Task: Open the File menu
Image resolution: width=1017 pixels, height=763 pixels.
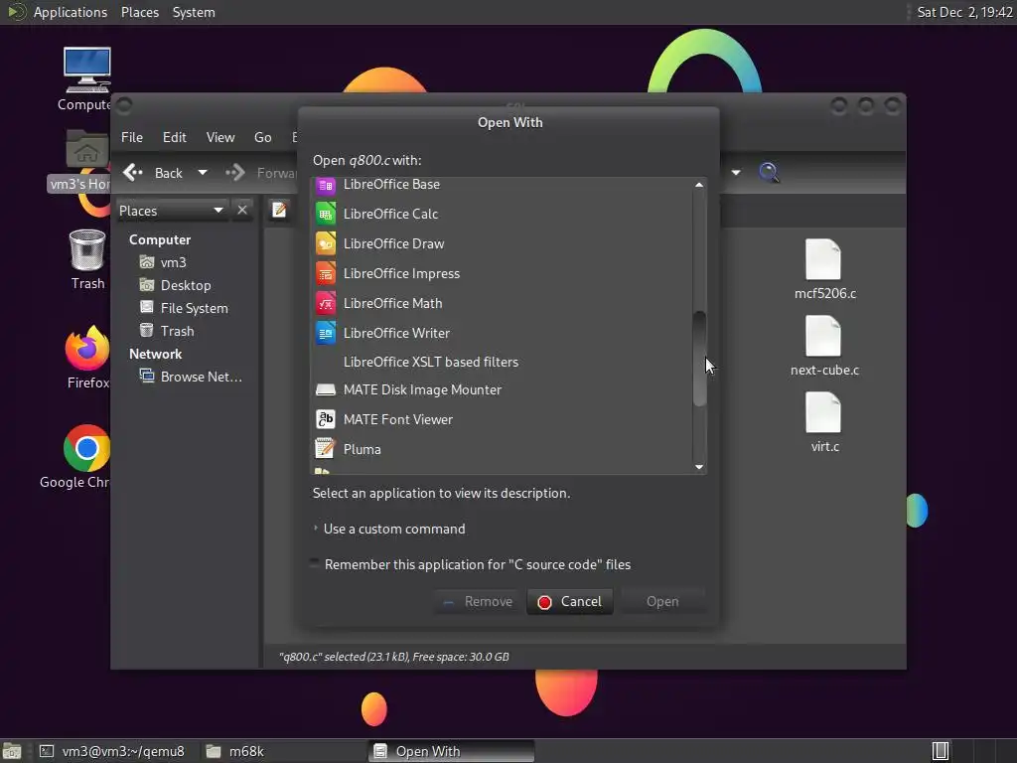Action: [x=132, y=137]
